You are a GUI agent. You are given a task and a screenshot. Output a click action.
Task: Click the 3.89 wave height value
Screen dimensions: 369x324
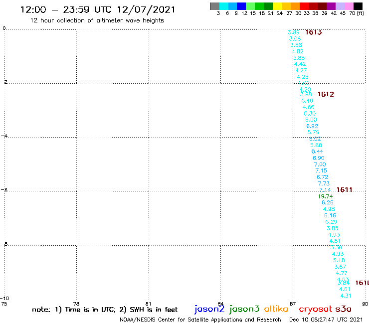point(294,32)
